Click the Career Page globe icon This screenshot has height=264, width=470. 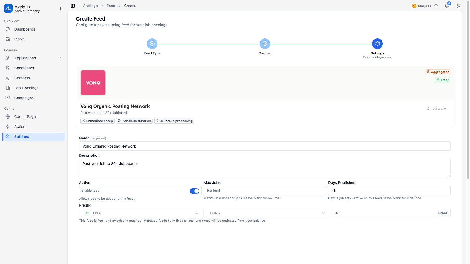click(x=8, y=117)
